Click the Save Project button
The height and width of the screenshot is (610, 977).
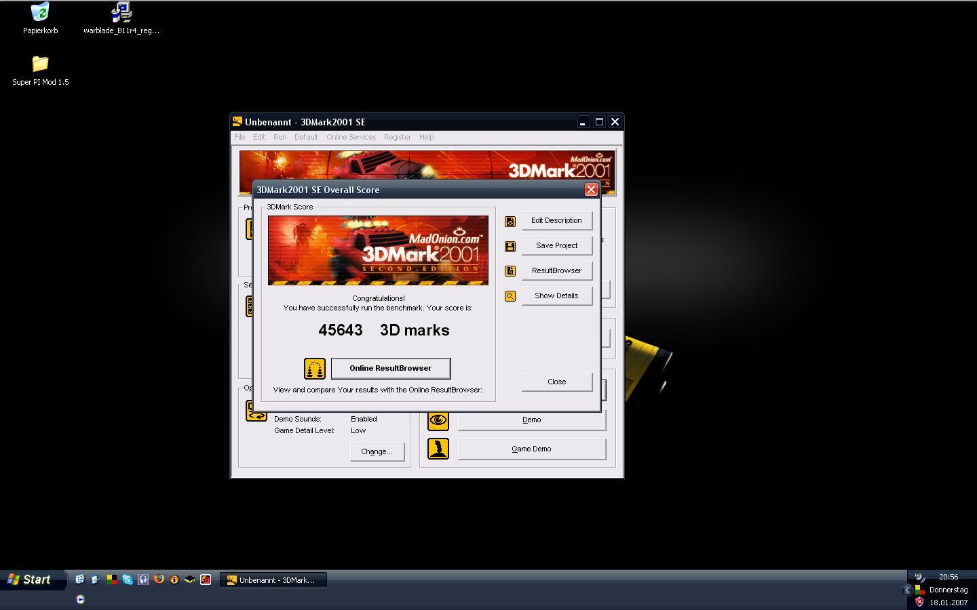556,245
